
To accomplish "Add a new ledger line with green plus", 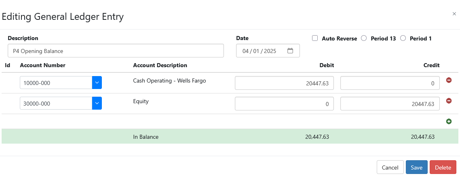I will click(449, 121).
